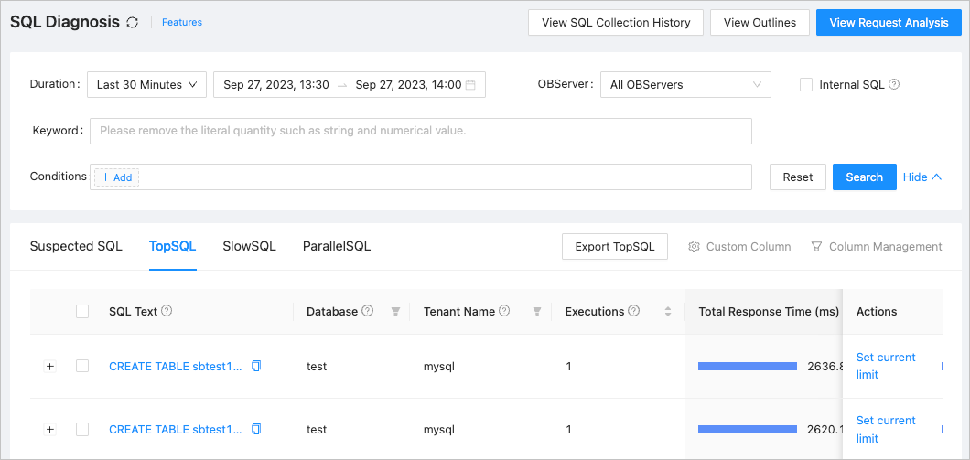Open the Tenant Name column filter icon
The image size is (970, 460).
point(537,312)
